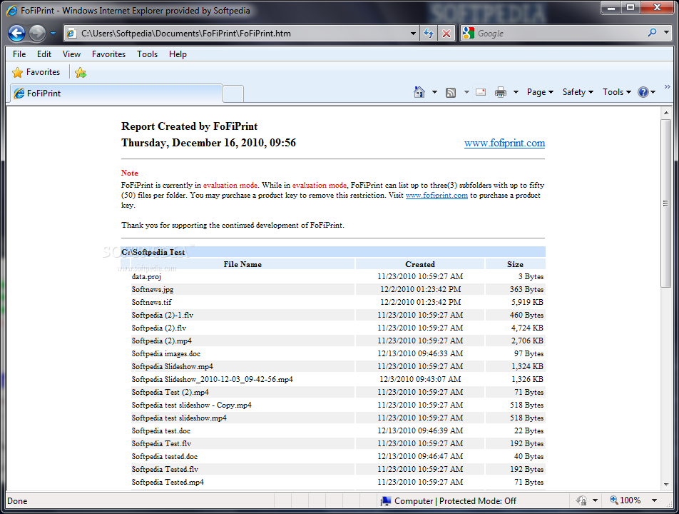Click the Created column header

[x=420, y=264]
